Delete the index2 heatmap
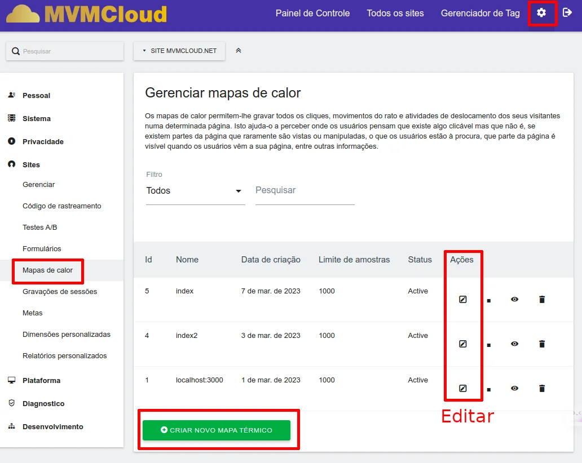582x463 pixels. 542,344
